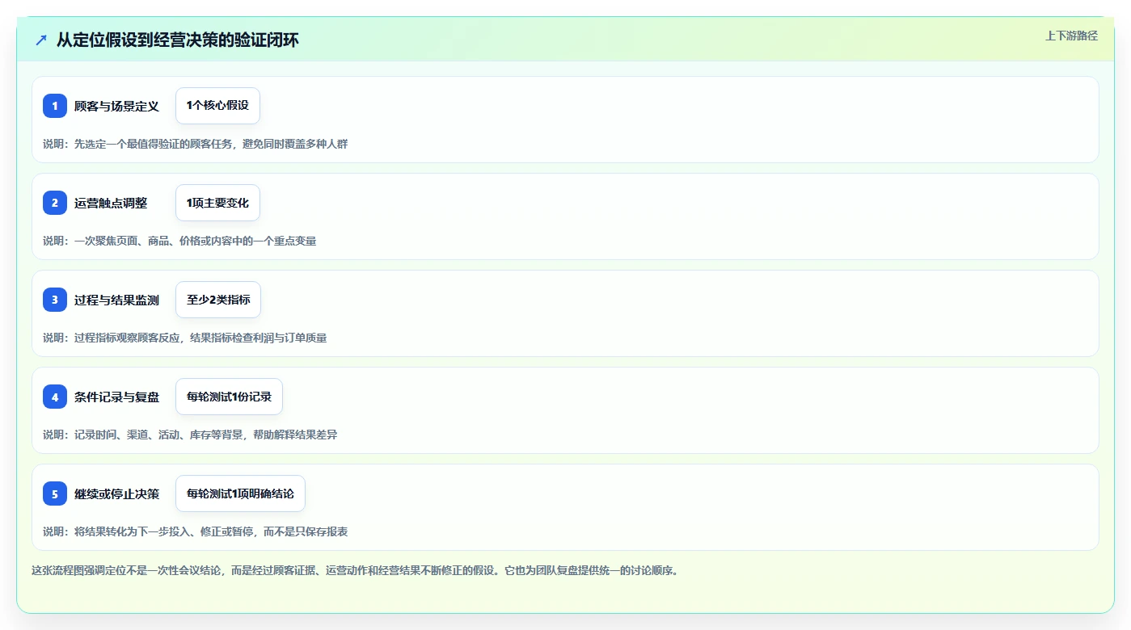Image resolution: width=1131 pixels, height=630 pixels.
Task: Select the 1个核心假设 tag
Action: pyautogui.click(x=217, y=106)
